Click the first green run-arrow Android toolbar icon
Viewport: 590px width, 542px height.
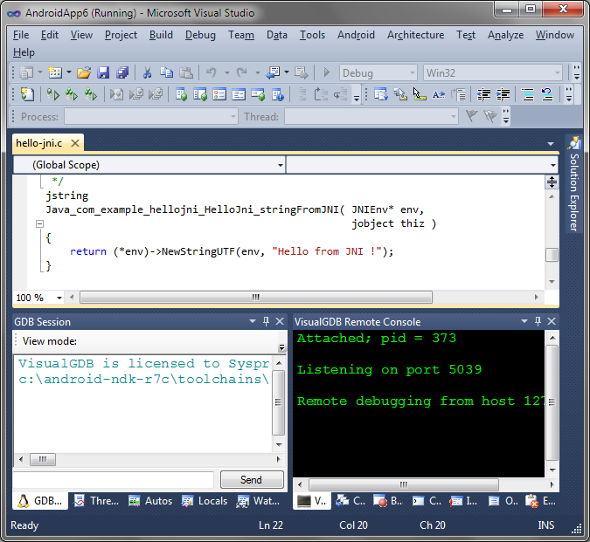[x=52, y=94]
